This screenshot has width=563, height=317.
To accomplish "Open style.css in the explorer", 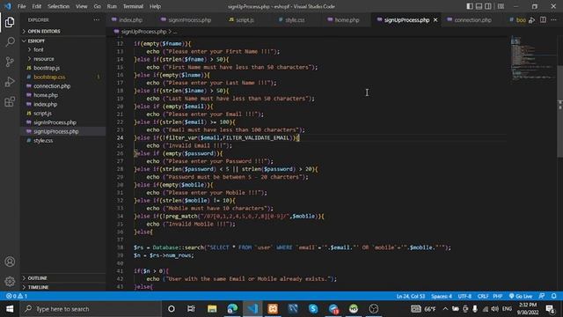I will [62, 141].
